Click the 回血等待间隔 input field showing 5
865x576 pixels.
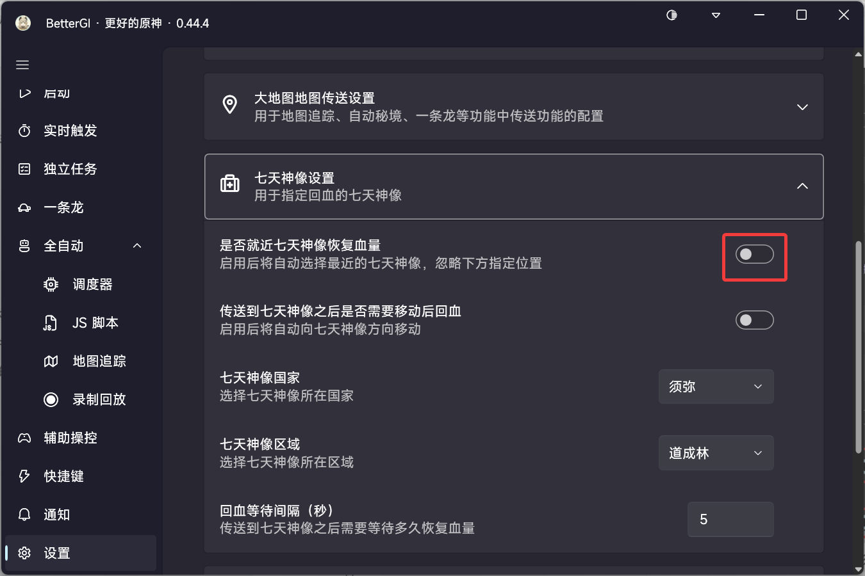[x=730, y=519]
